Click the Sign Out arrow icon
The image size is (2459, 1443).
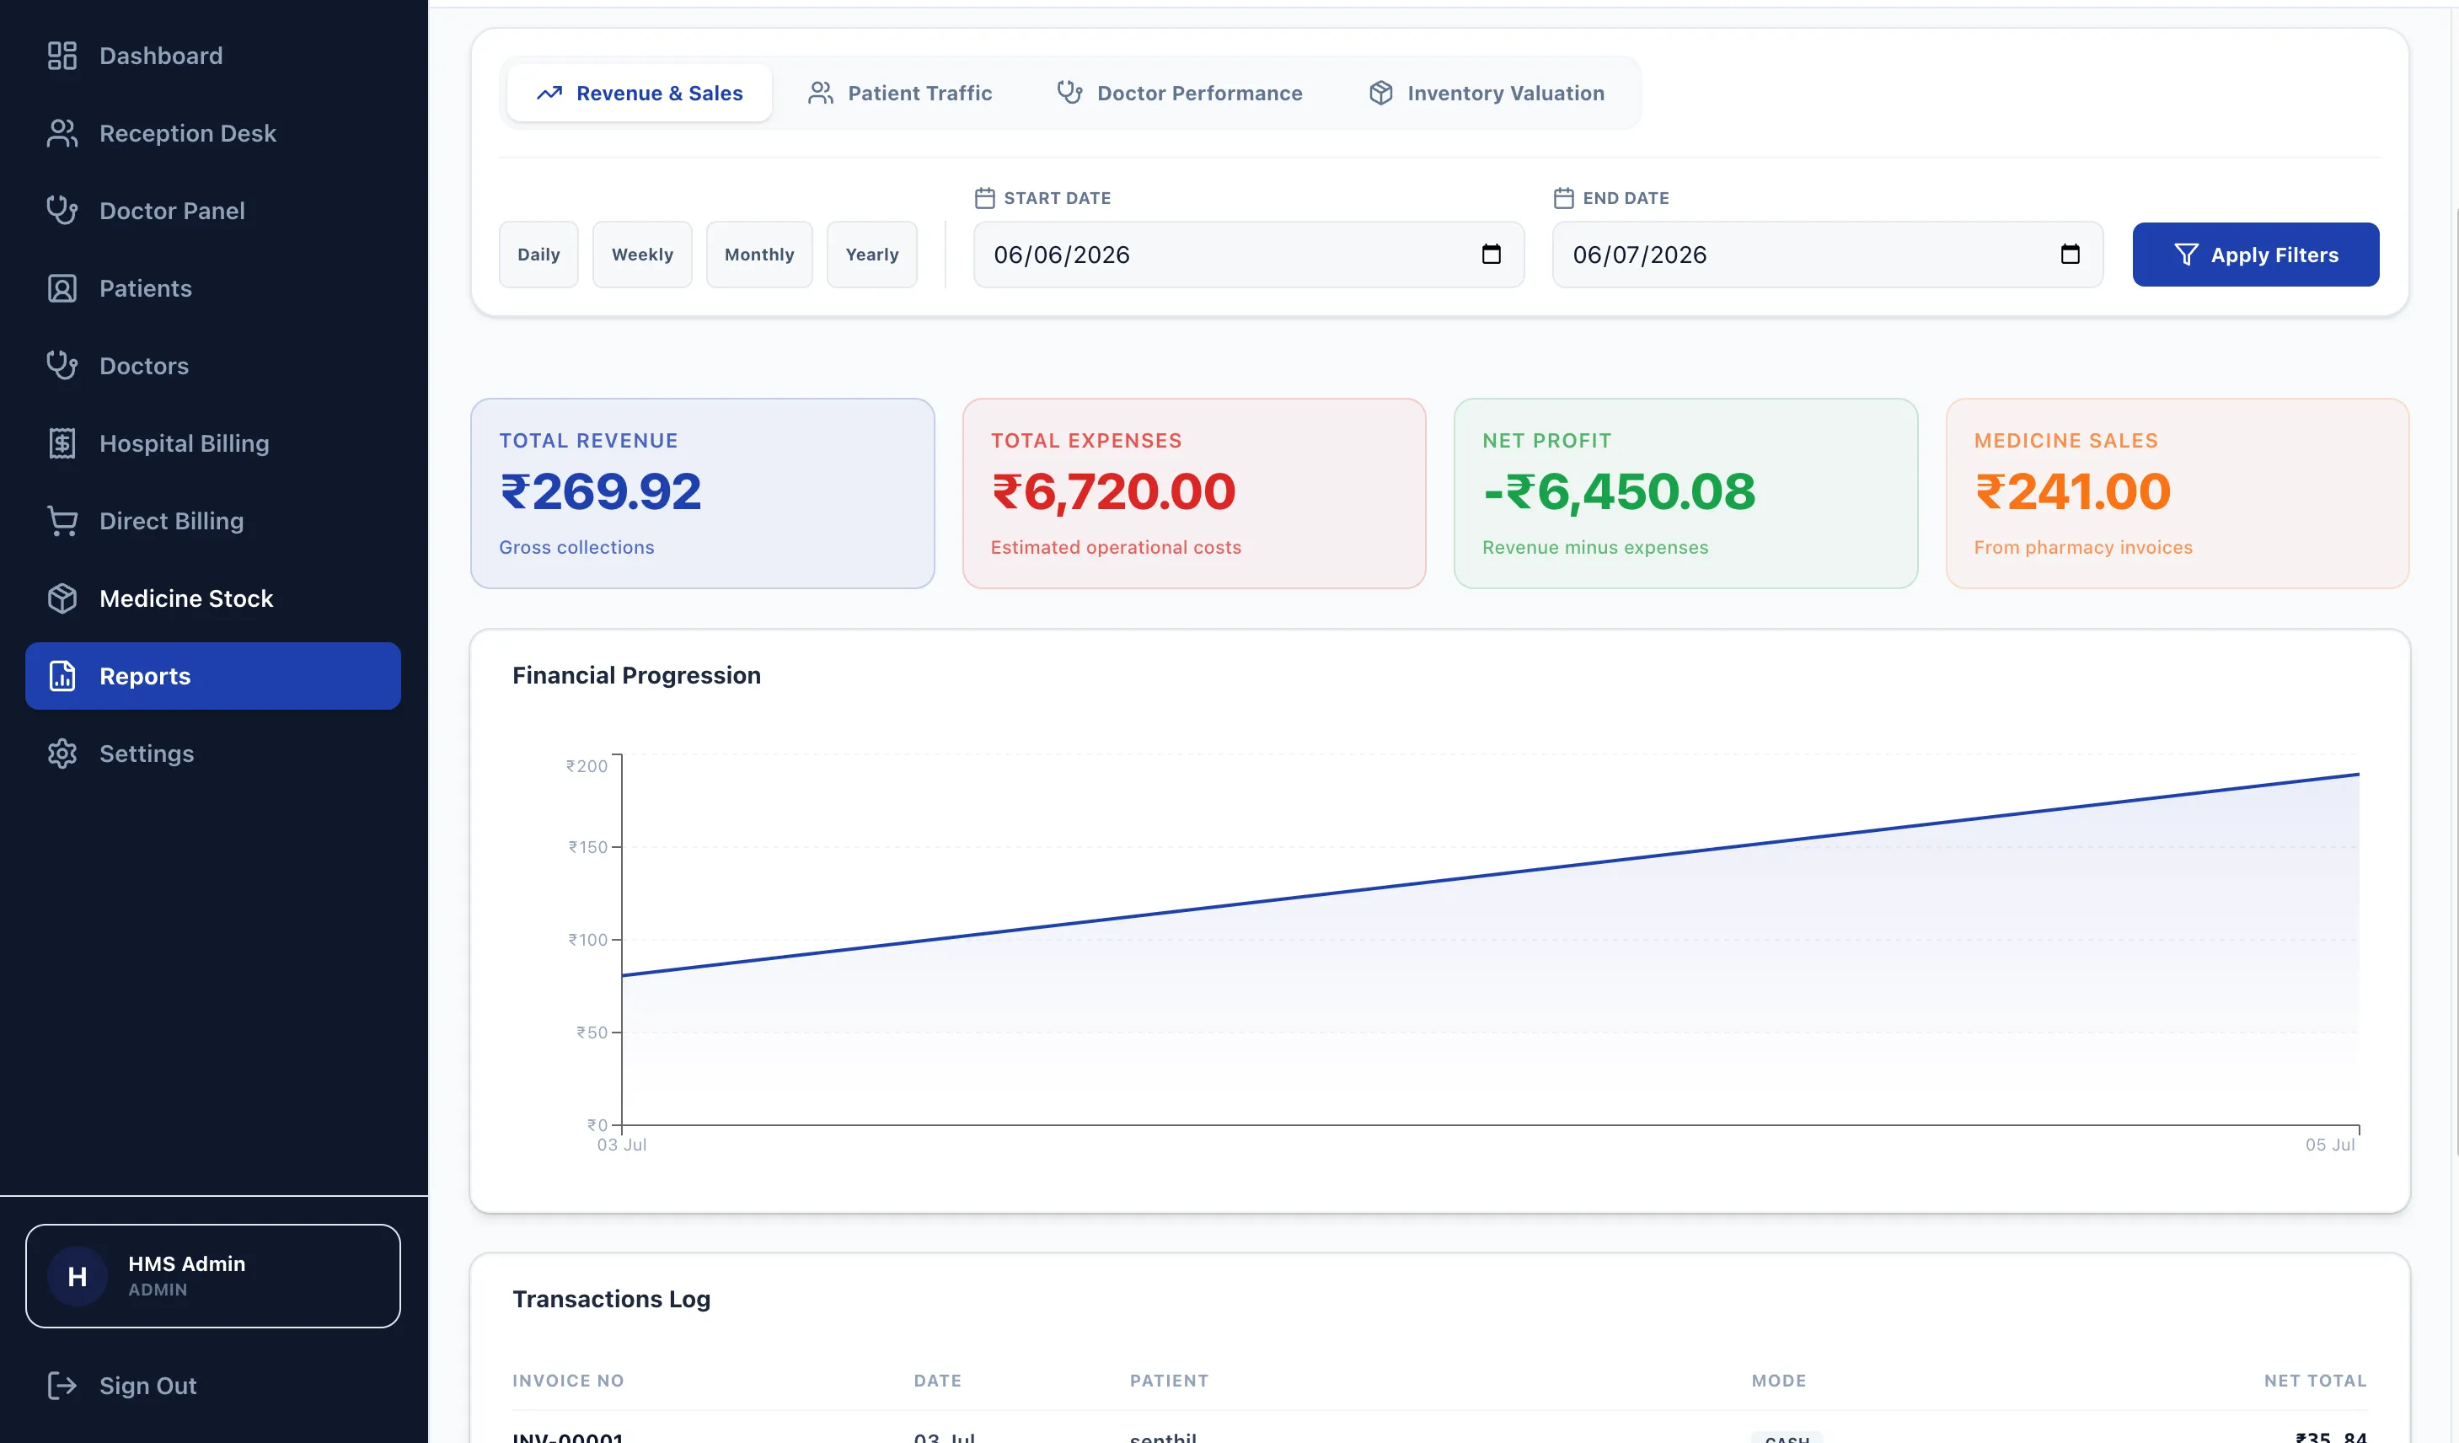point(62,1386)
